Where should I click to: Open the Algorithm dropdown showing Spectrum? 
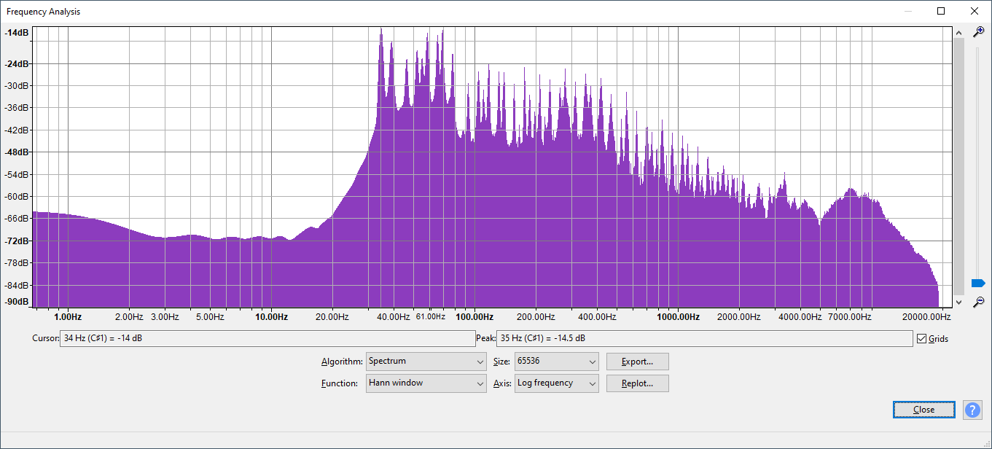[426, 362]
